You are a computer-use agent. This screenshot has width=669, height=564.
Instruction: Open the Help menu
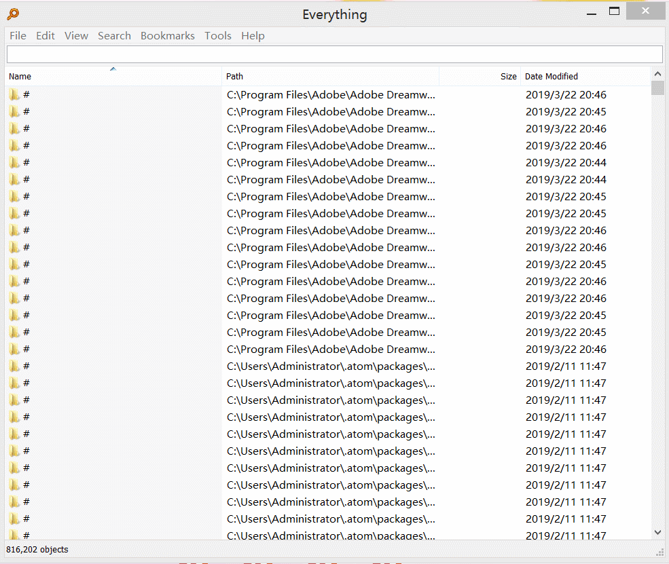tap(253, 36)
